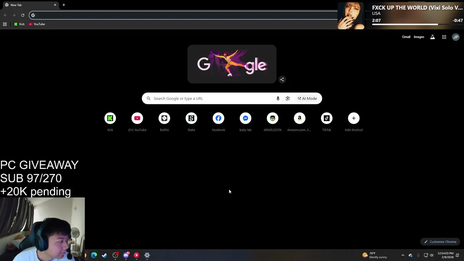Open the Stake shortcut

(x=191, y=122)
